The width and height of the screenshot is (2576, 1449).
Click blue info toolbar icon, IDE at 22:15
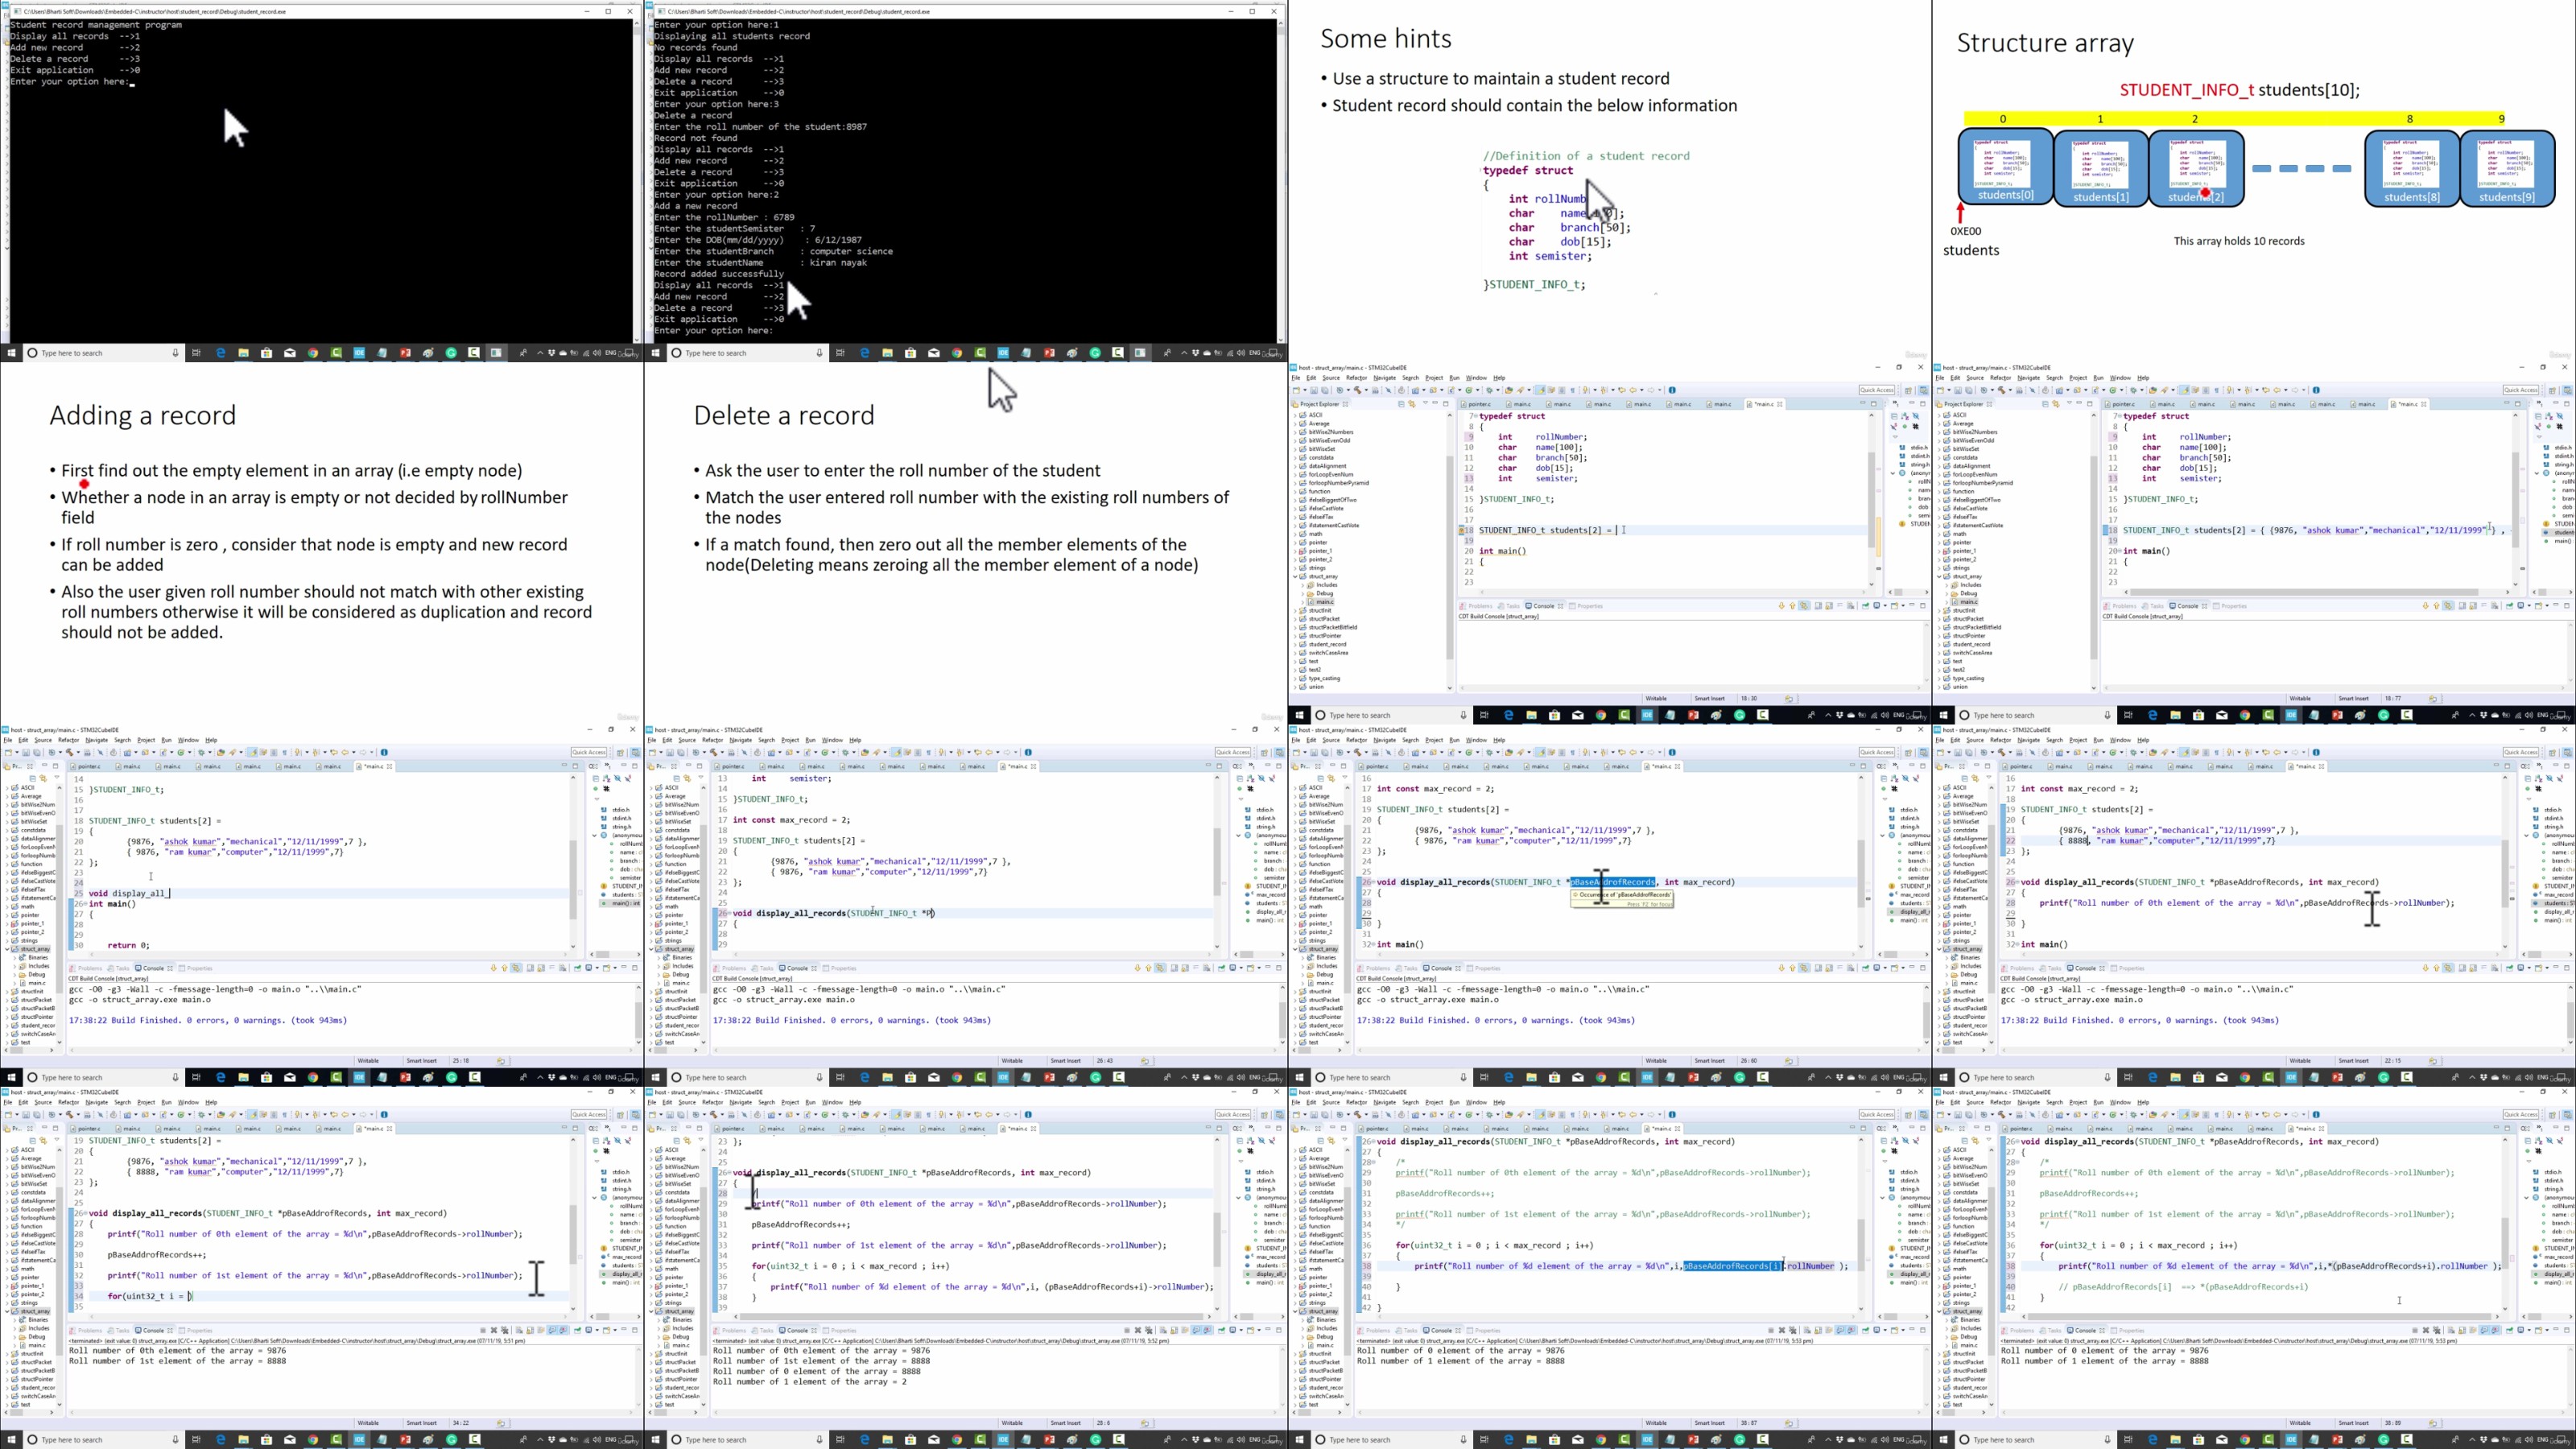click(x=2316, y=752)
